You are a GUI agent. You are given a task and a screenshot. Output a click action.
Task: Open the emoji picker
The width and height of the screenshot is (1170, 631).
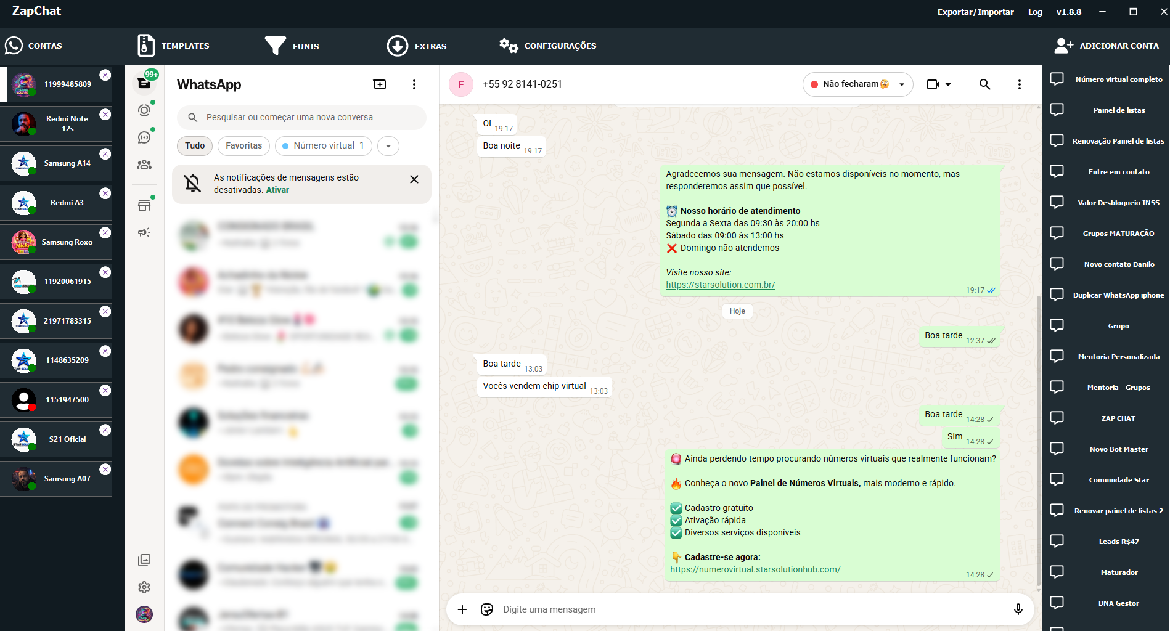[x=487, y=609]
